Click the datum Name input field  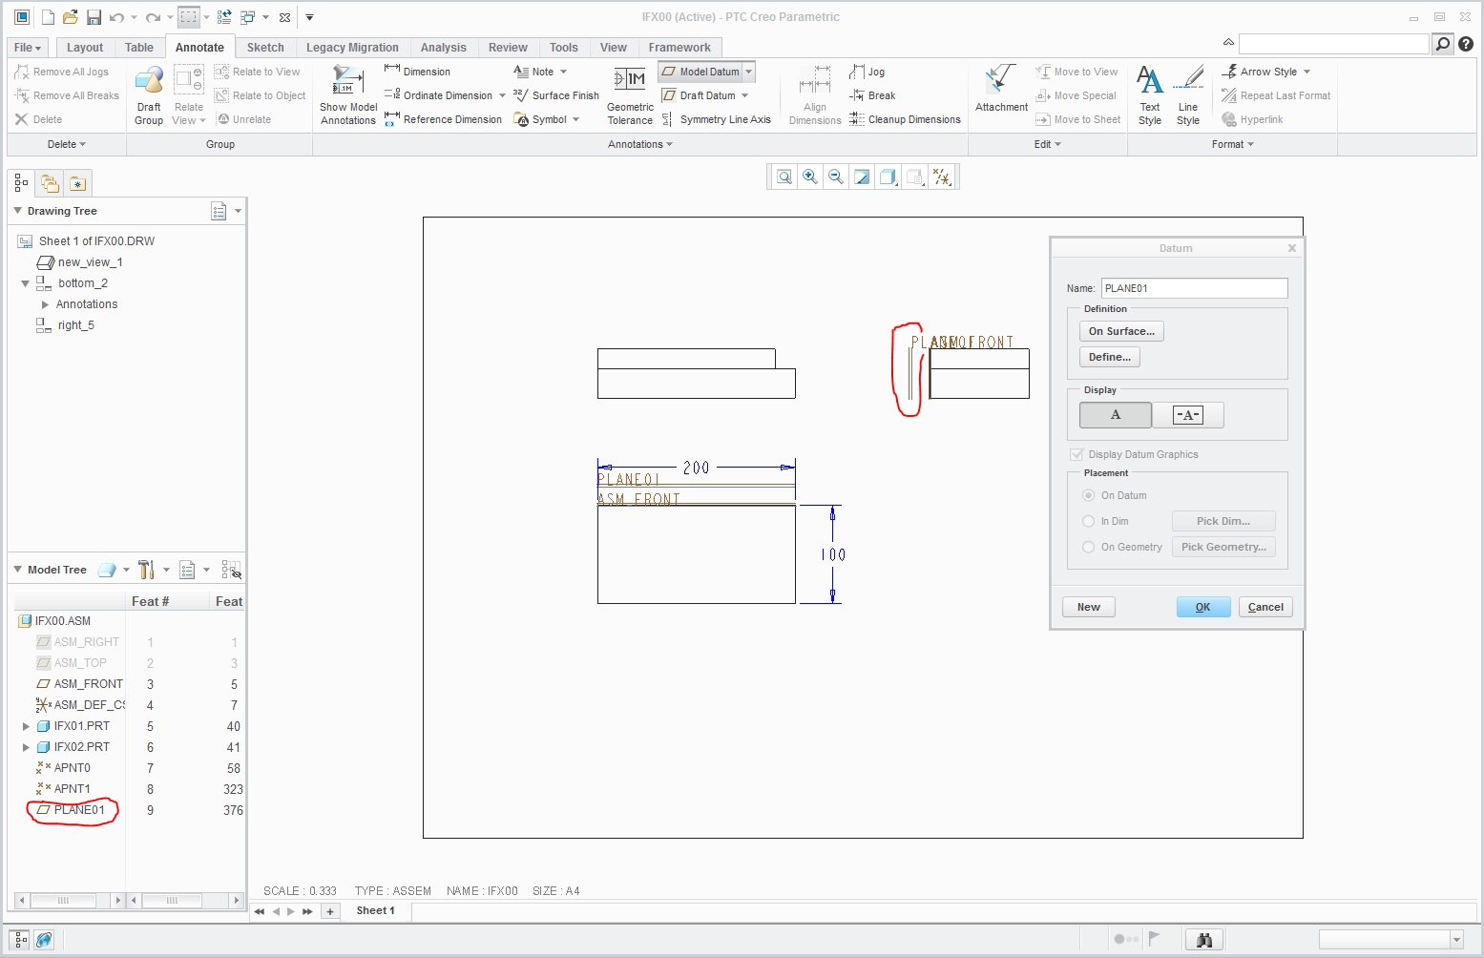(1194, 288)
